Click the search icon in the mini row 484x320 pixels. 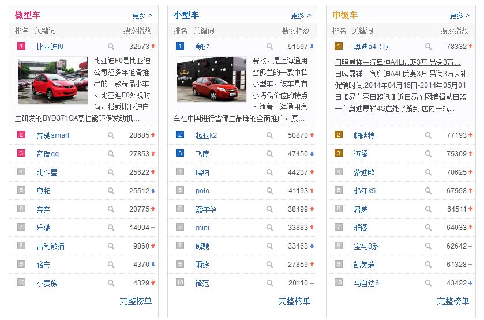click(269, 228)
